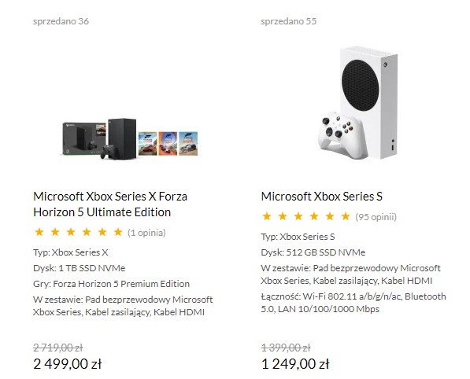Click the first star of Forza bundle rating
470x379 pixels.
point(39,232)
